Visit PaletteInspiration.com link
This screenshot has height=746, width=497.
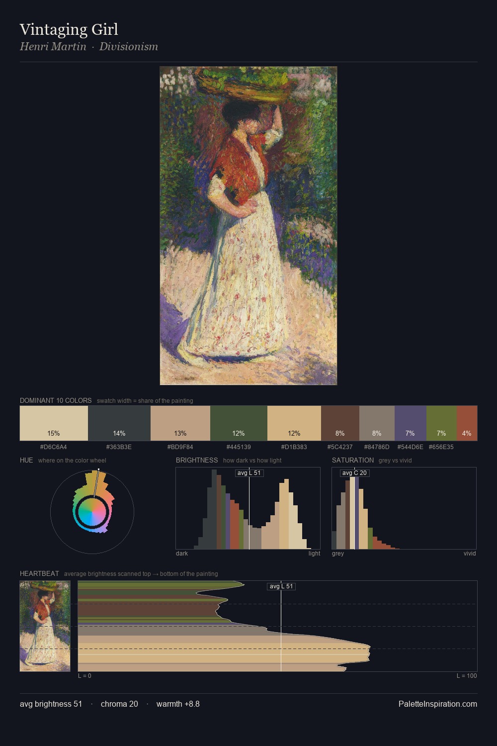coord(438,704)
